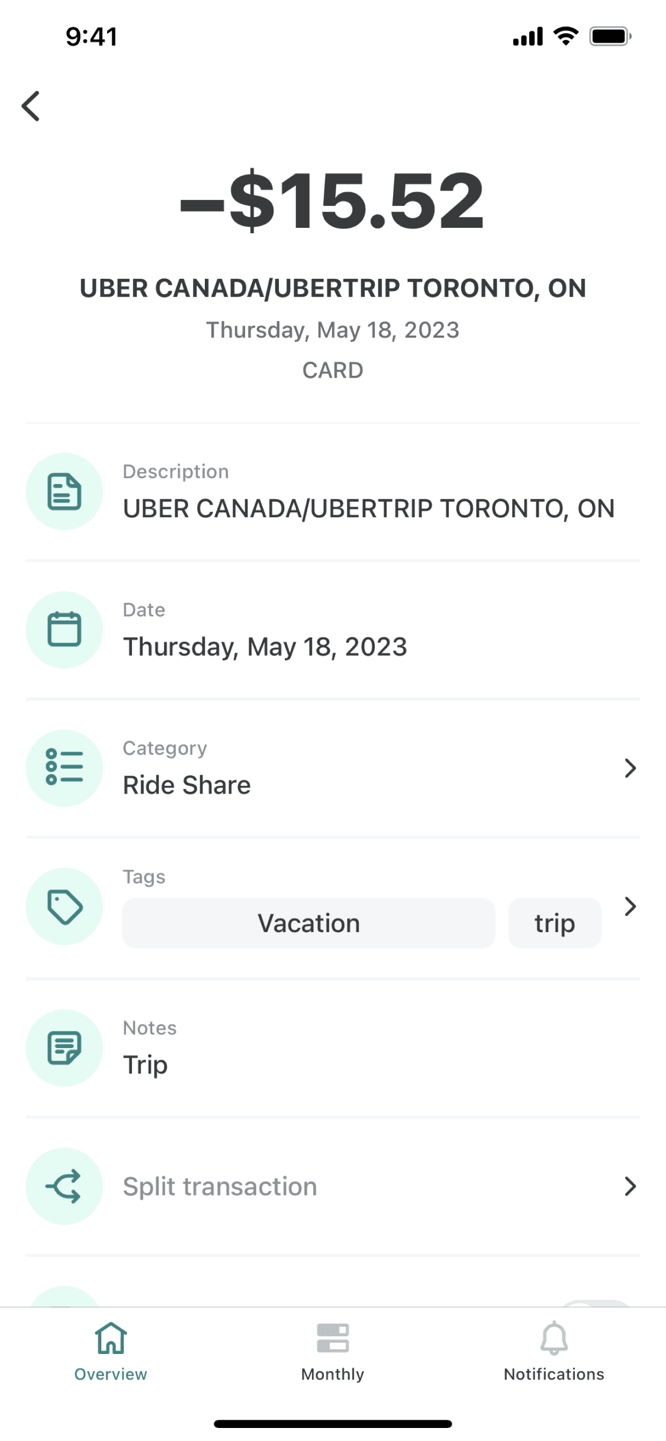Tap the Ride Share category value
The image size is (666, 1441).
pyautogui.click(x=186, y=785)
